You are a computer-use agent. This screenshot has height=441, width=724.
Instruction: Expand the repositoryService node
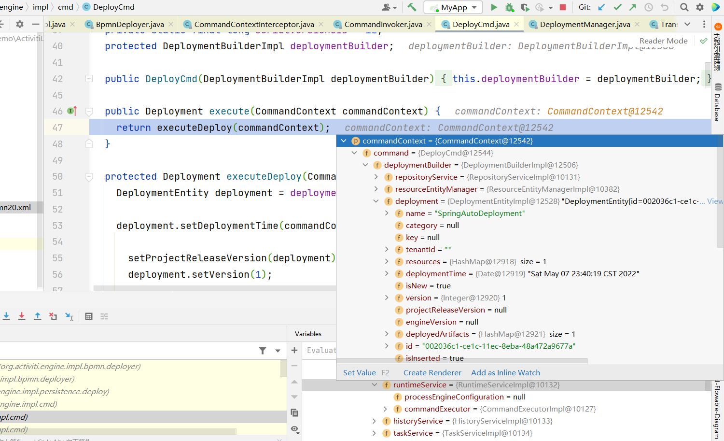click(376, 177)
